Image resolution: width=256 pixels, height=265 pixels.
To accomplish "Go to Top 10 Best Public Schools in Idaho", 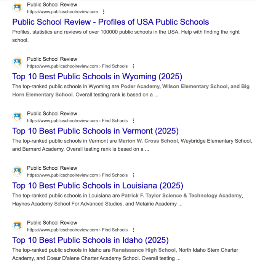I will (x=90, y=240).
